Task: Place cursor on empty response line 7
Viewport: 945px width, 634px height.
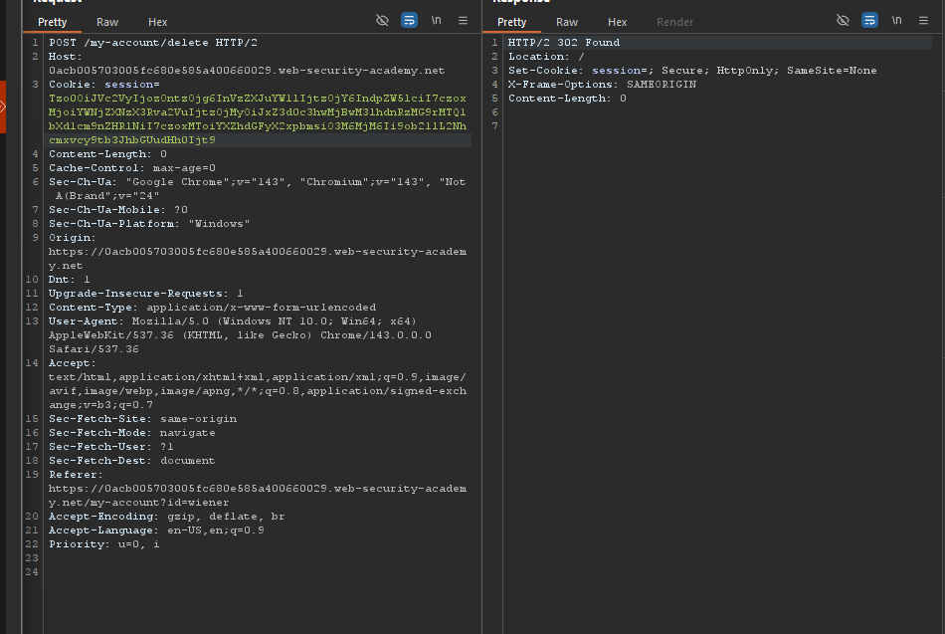Action: click(717, 125)
